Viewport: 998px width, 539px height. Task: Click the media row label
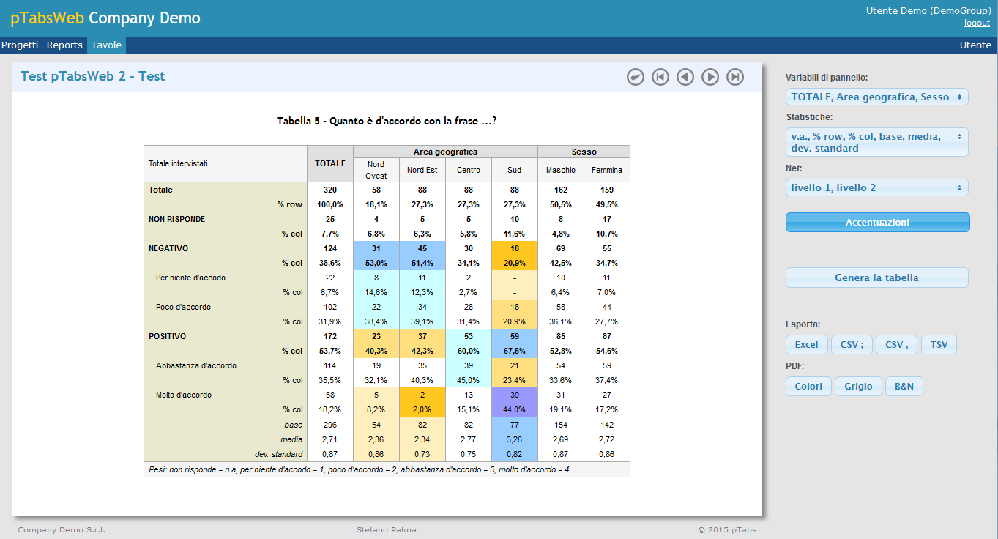[291, 439]
